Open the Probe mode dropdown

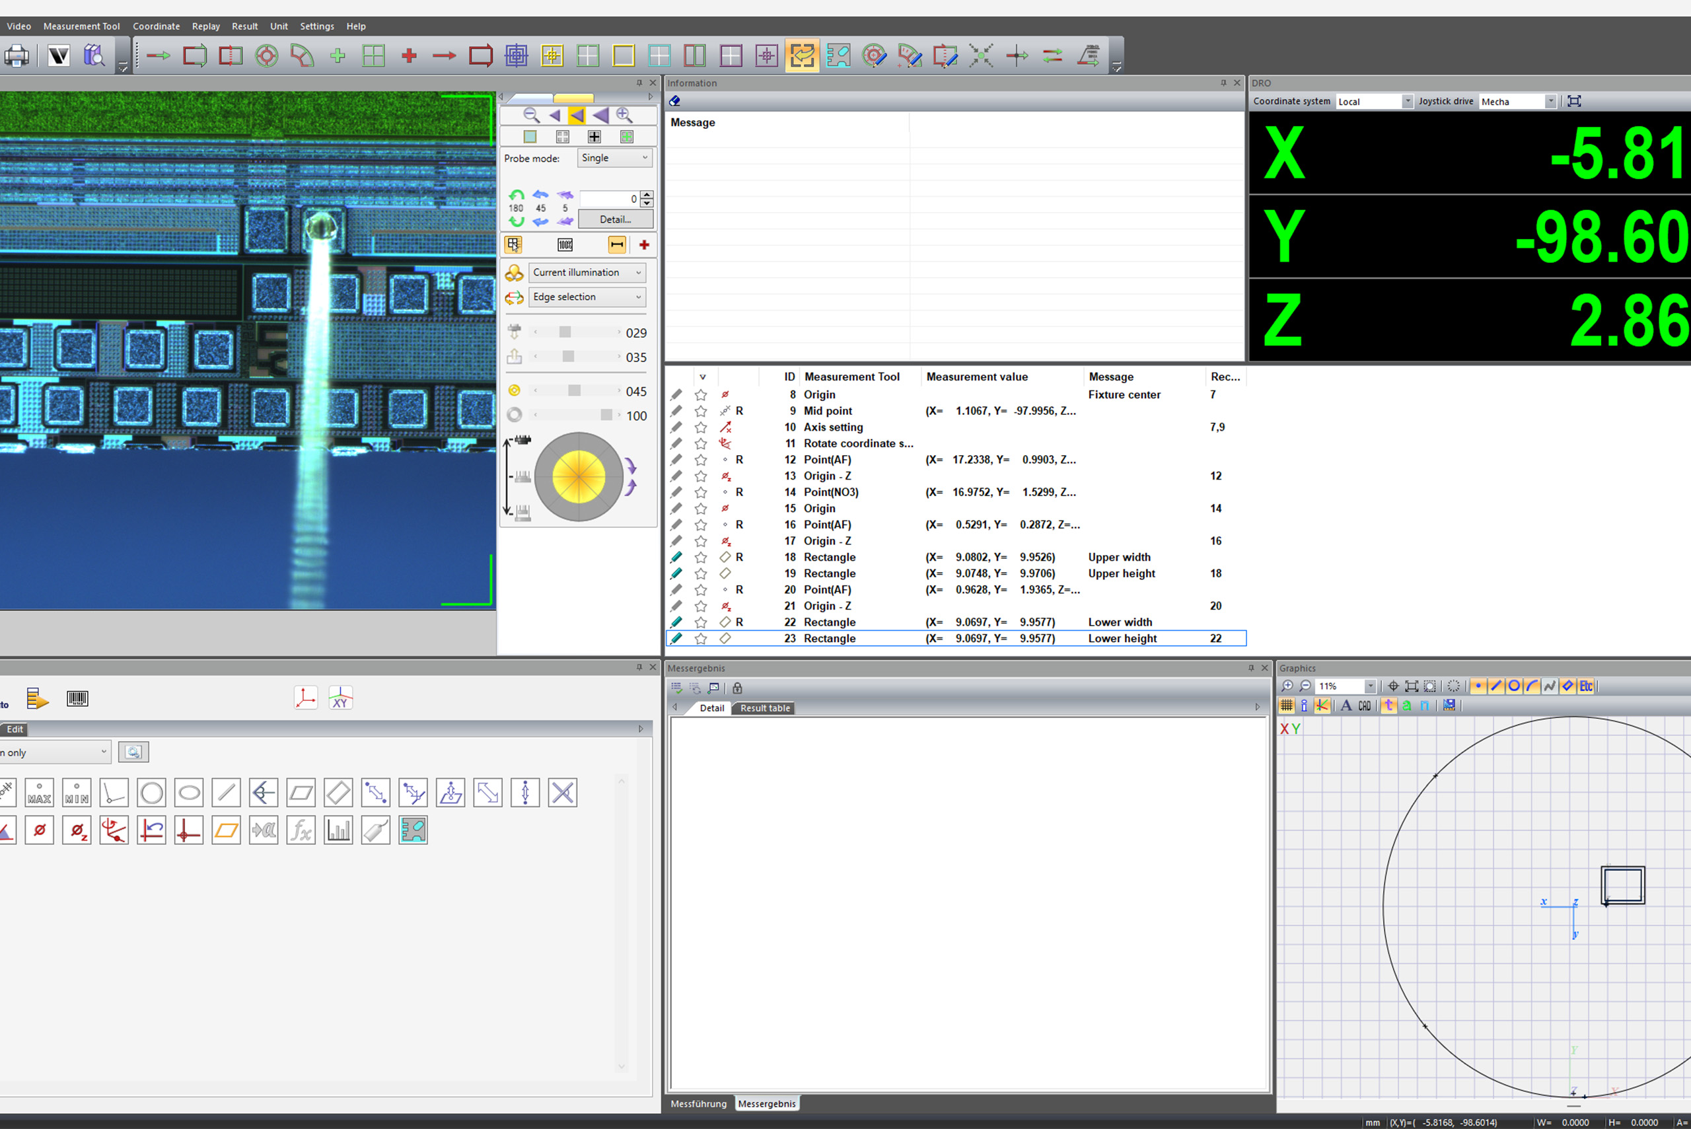coord(615,158)
